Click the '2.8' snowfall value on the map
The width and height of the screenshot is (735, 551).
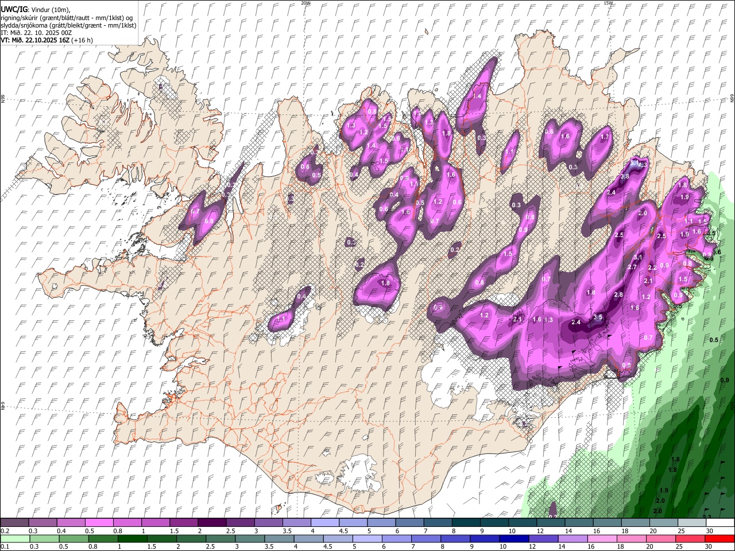[618, 294]
